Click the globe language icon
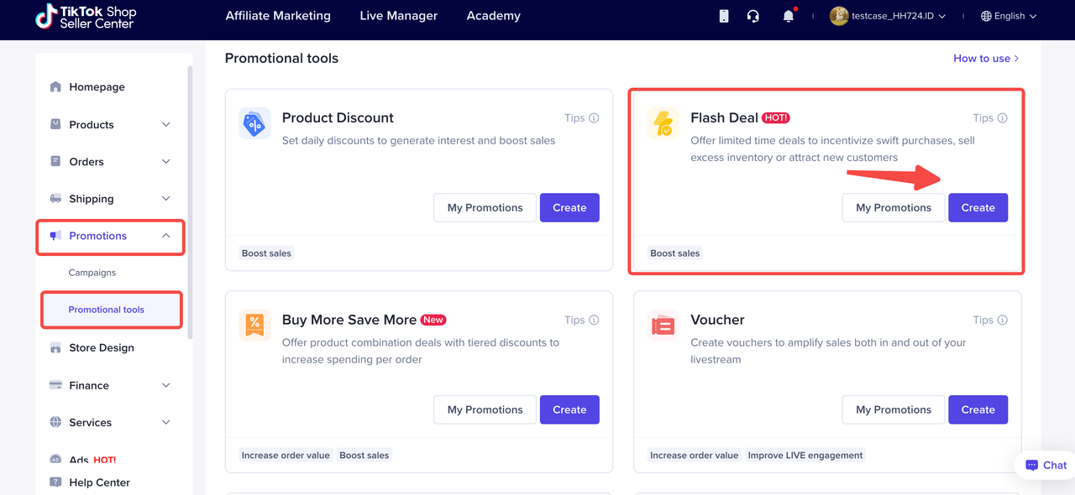1075x495 pixels. pyautogui.click(x=986, y=16)
